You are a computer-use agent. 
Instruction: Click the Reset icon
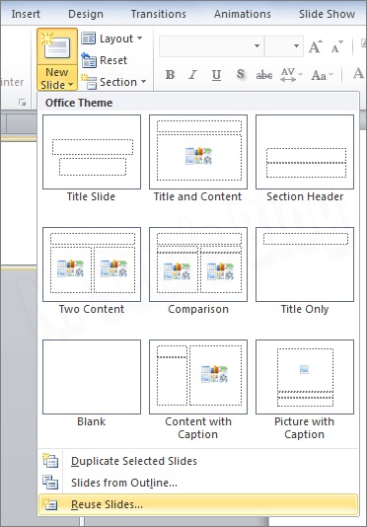[89, 60]
